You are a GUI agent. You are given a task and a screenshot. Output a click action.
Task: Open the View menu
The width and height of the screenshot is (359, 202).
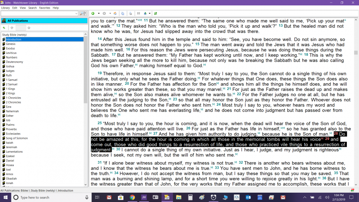(23, 8)
